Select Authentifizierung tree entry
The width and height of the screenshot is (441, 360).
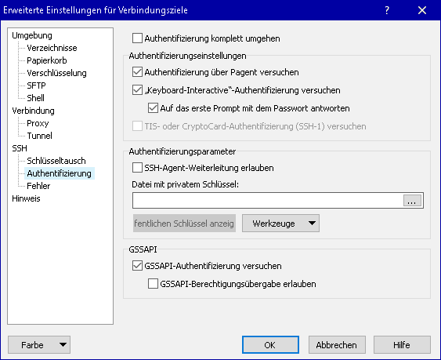pos(59,173)
